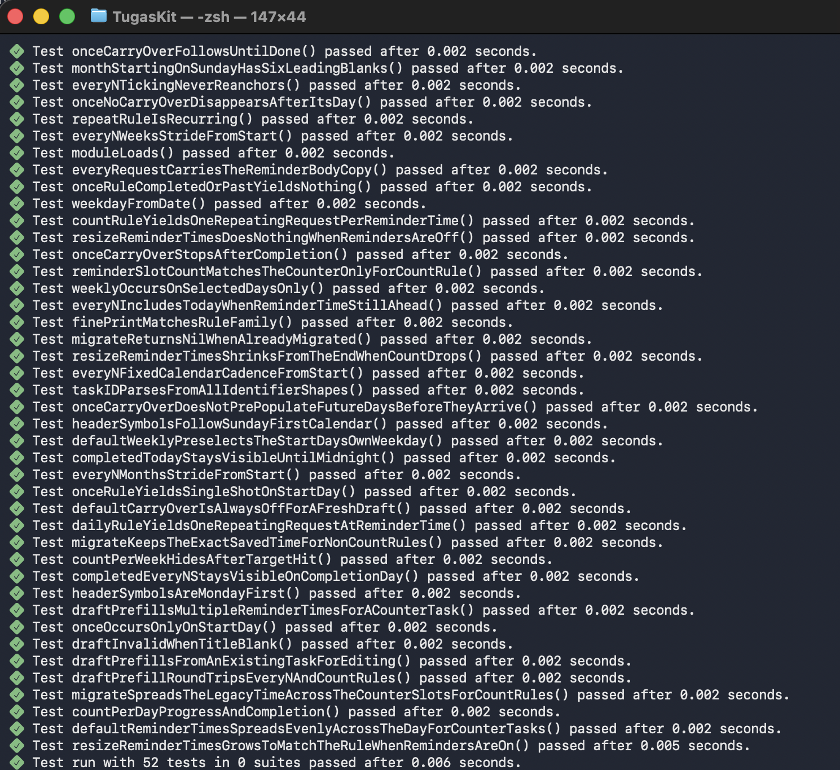
Task: Click the '0.005 seconds' duration value
Action: [695, 746]
